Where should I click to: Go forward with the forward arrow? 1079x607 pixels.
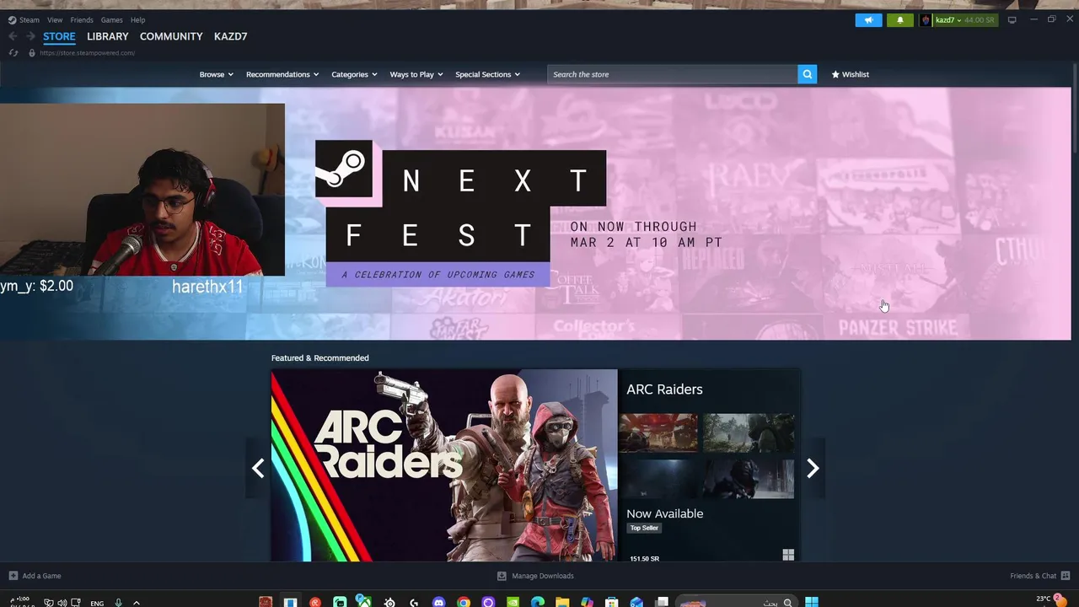(x=30, y=36)
